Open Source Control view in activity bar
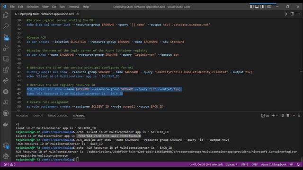This screenshot has width=303, height=170. [6, 37]
